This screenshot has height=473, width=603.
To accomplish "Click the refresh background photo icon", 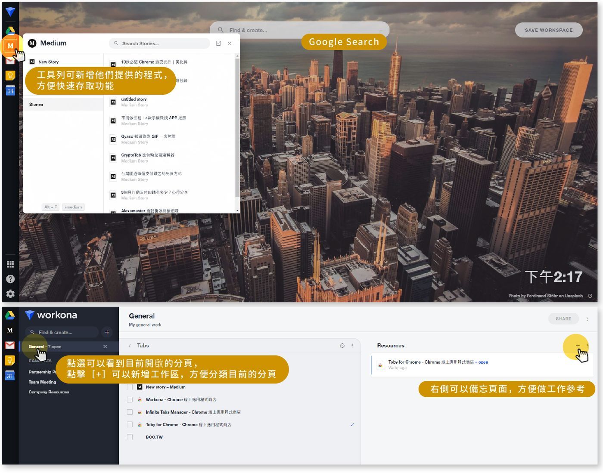I will (x=590, y=296).
